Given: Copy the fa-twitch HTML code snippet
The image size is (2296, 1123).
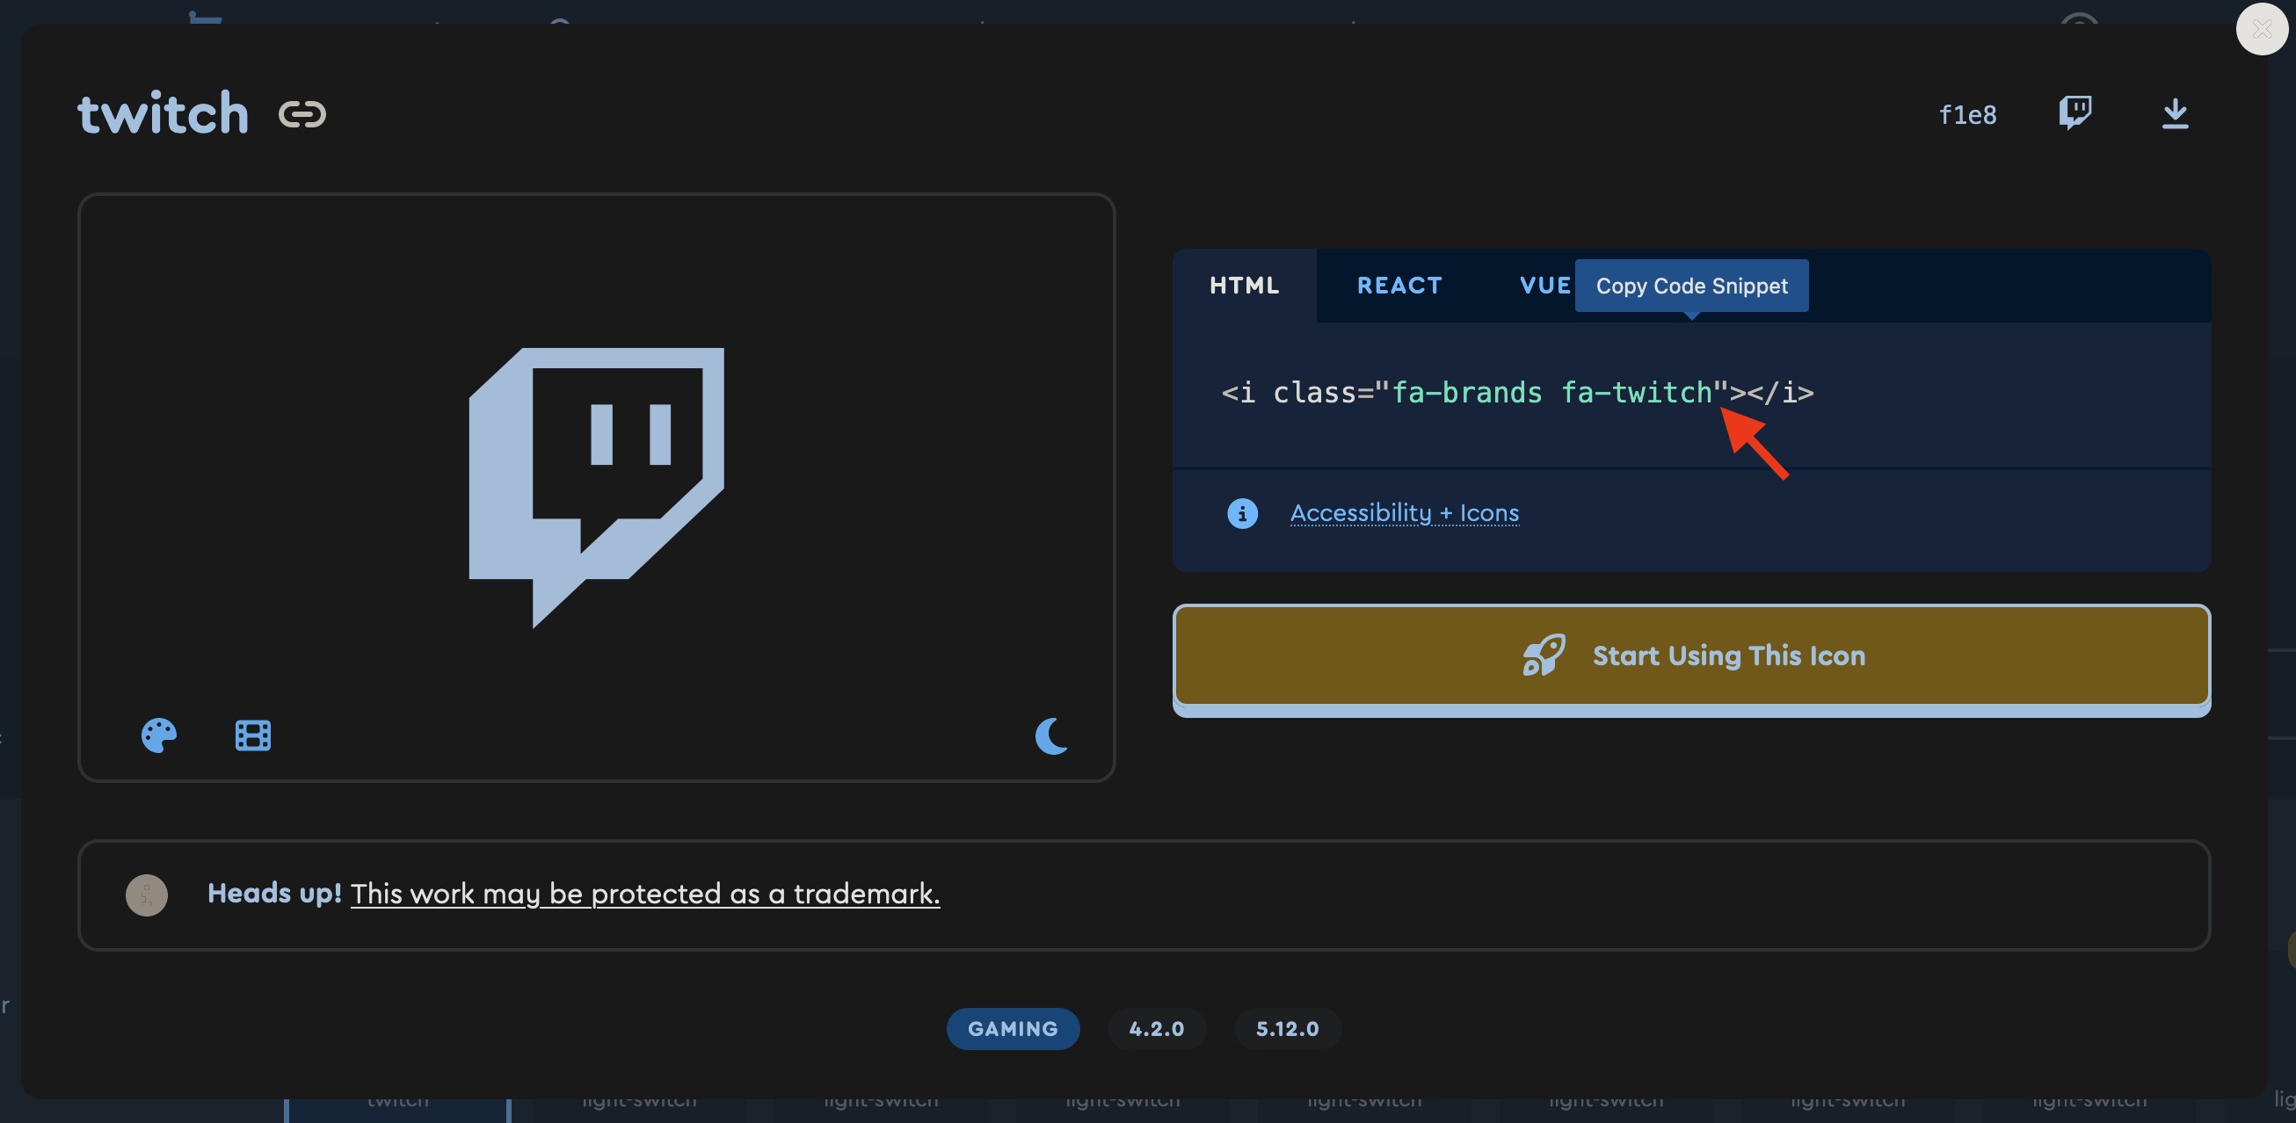Looking at the screenshot, I should tap(1517, 393).
